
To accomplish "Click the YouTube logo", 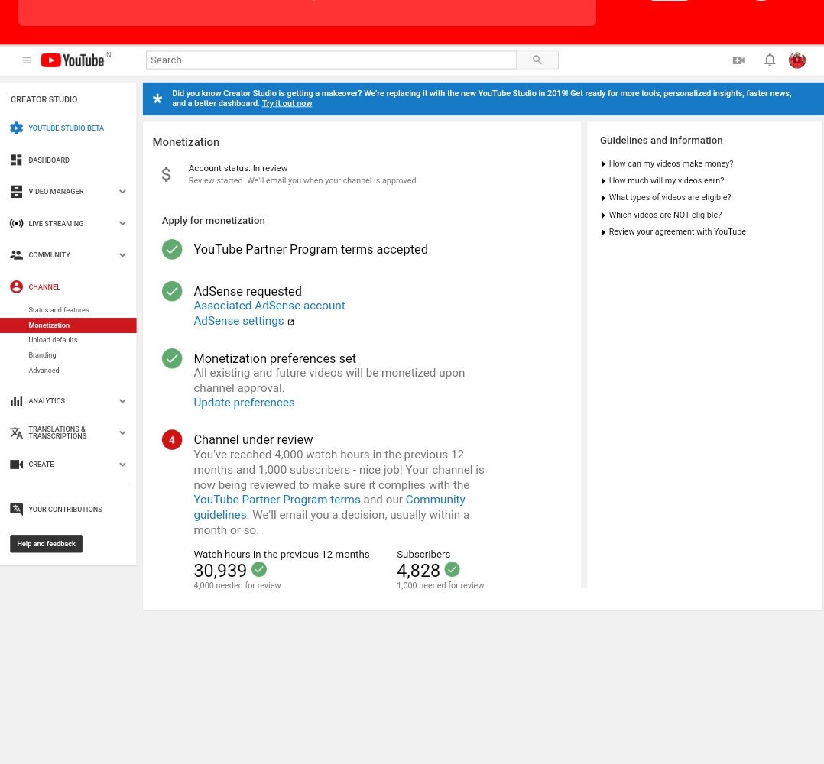I will (x=73, y=60).
